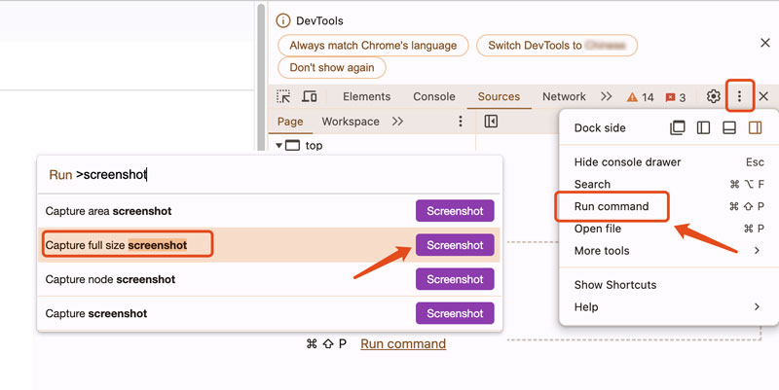
Task: Open DevTools settings gear
Action: coord(714,96)
